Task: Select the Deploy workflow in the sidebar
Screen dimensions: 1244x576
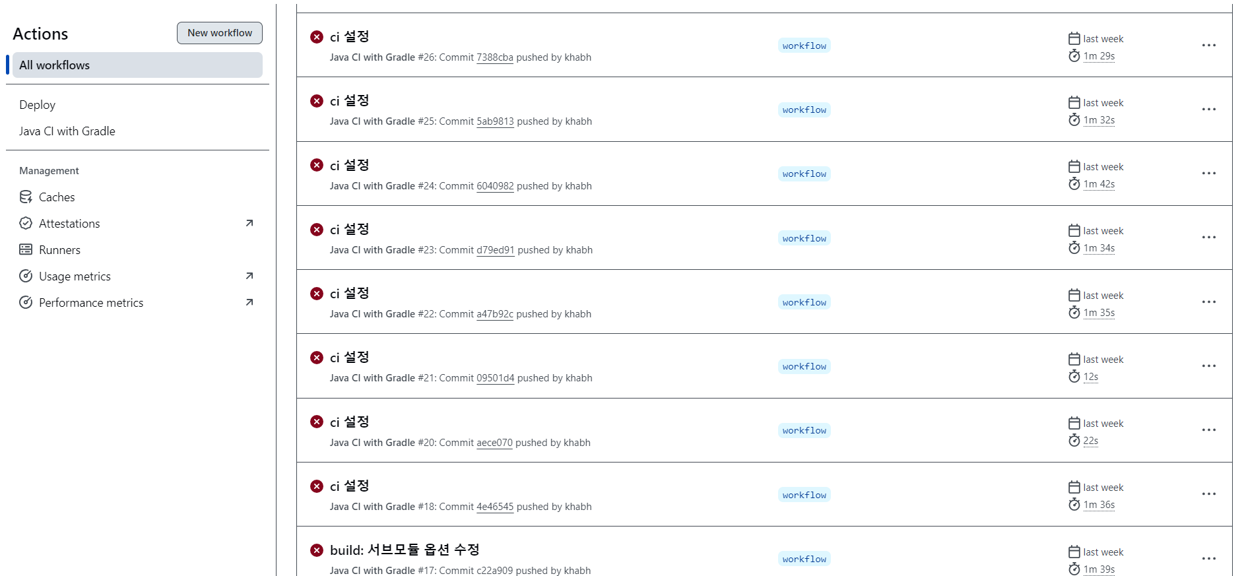Action: tap(38, 105)
